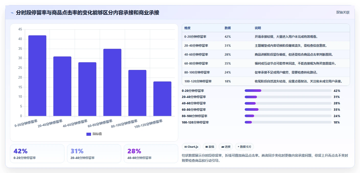This screenshot has height=173, width=360.
Task: Click the 80-100分钟停留率 bar in chart
Action: coord(137,93)
